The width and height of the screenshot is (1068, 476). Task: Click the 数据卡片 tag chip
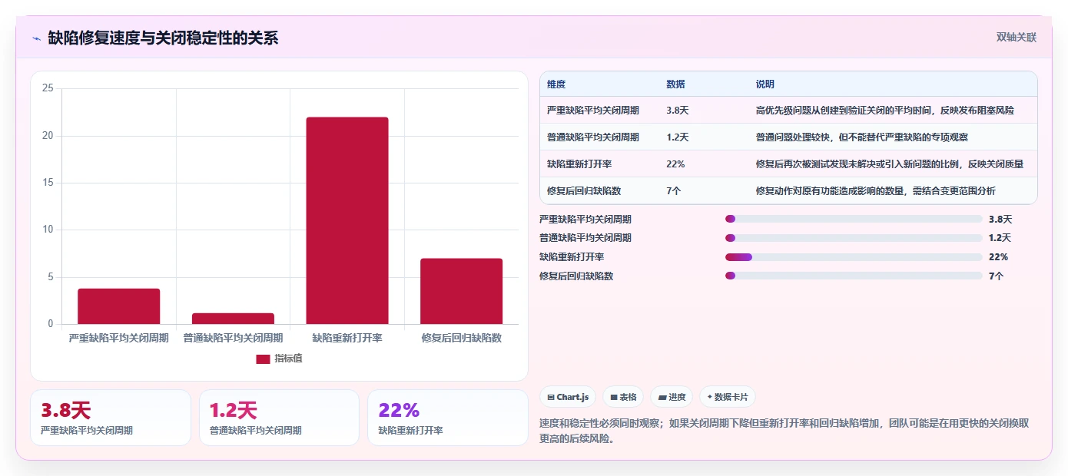[x=727, y=397]
